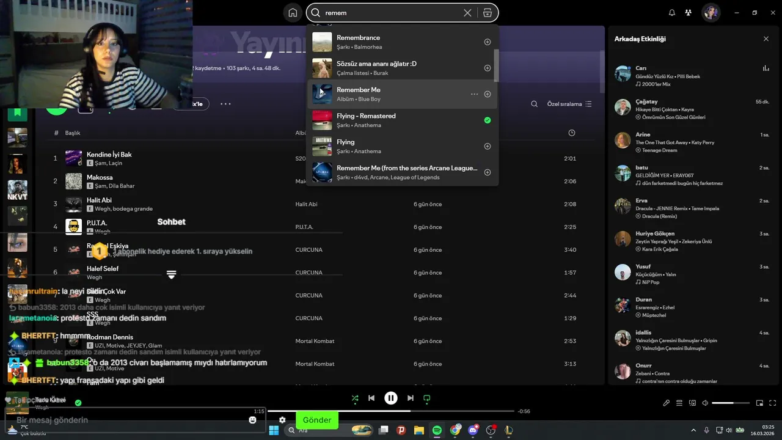
Task: Close the Arkadaş Etkinliği panel
Action: pos(766,38)
